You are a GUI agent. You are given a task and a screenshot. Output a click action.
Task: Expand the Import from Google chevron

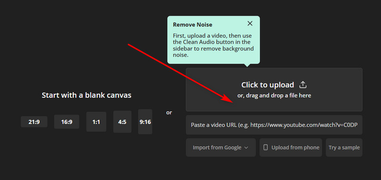(246, 148)
